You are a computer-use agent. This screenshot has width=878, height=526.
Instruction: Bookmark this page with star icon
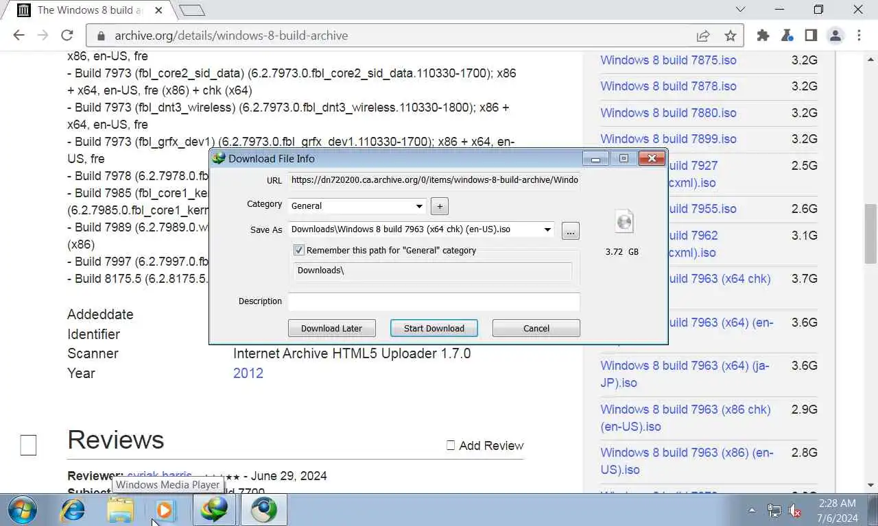tap(731, 36)
